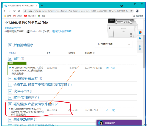The width and height of the screenshot is (147, 127).
Task: Collapse 驱动程序-产品安装软件套件 (2) category
Action: (x=10, y=104)
